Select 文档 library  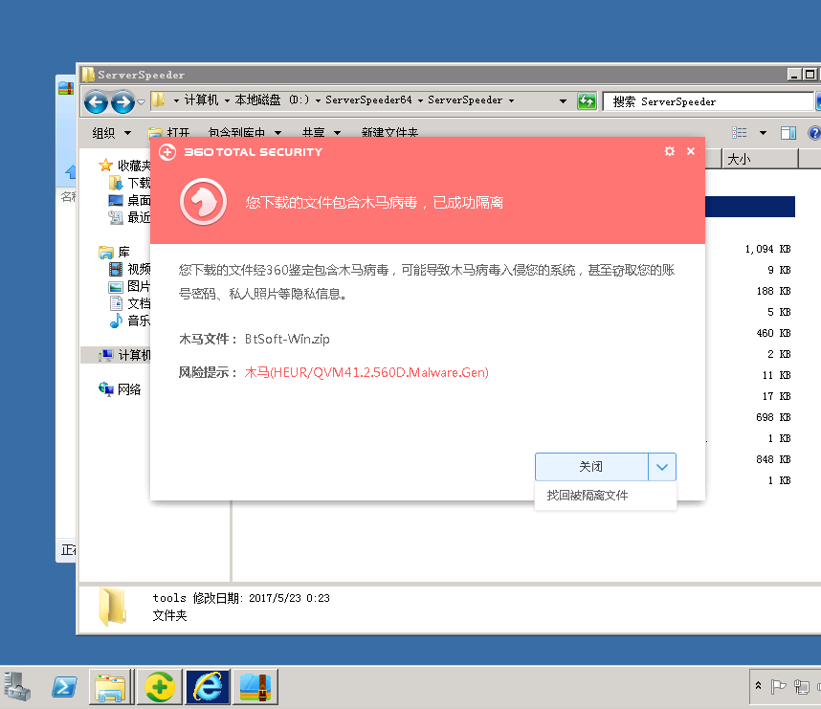coord(130,303)
